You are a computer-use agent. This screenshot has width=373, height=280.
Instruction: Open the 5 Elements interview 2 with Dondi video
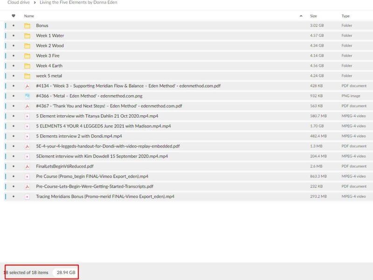tap(79, 136)
